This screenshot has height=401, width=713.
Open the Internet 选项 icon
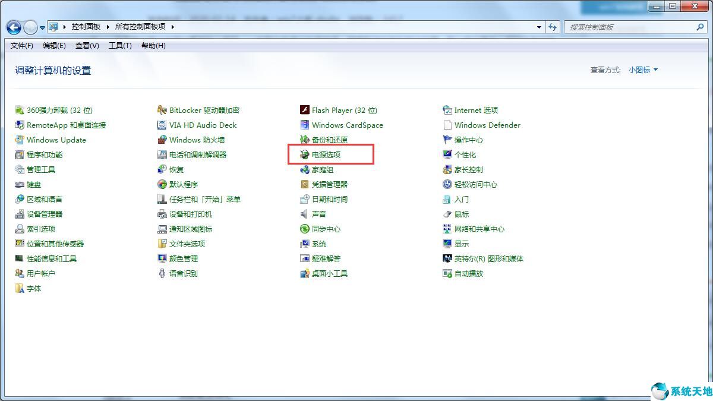[x=447, y=110]
